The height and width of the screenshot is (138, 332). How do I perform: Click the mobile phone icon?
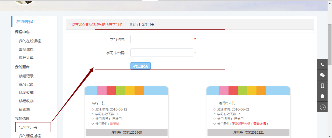point(322,86)
